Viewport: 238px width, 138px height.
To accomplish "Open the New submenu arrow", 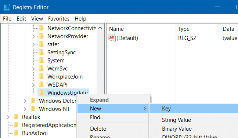I will [x=145, y=108].
